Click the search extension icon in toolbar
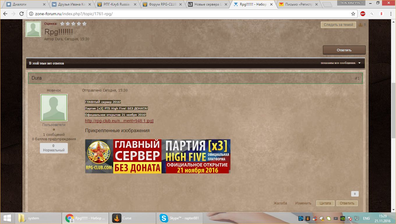 (x=372, y=14)
